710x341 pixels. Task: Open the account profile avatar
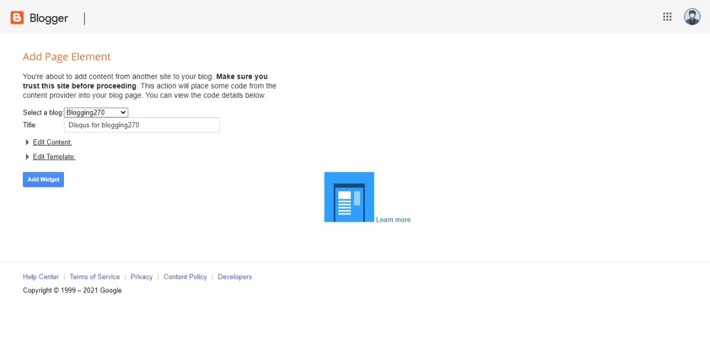click(692, 17)
